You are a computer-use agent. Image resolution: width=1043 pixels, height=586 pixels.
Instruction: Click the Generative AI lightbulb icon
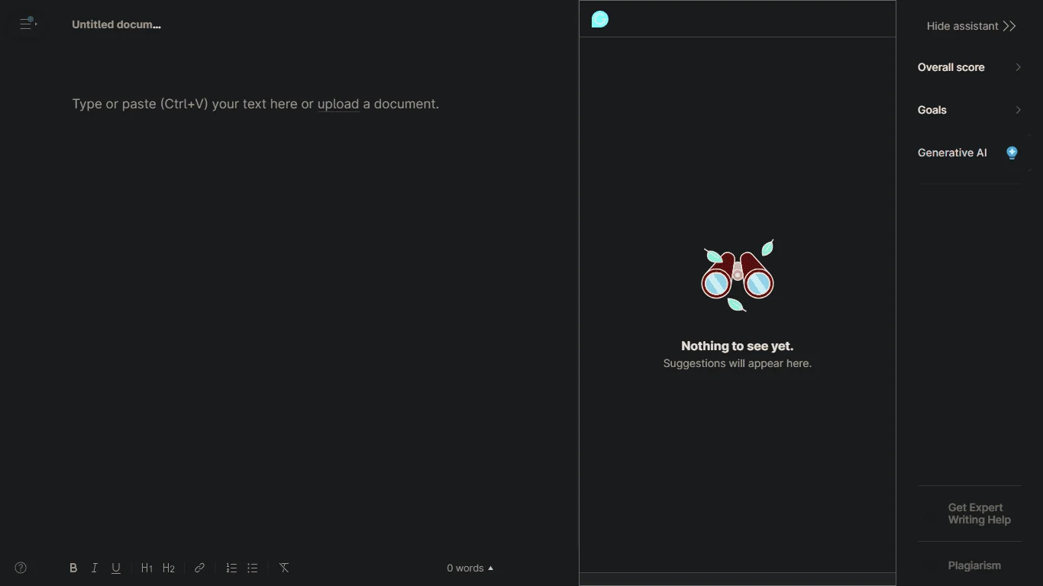[1012, 153]
